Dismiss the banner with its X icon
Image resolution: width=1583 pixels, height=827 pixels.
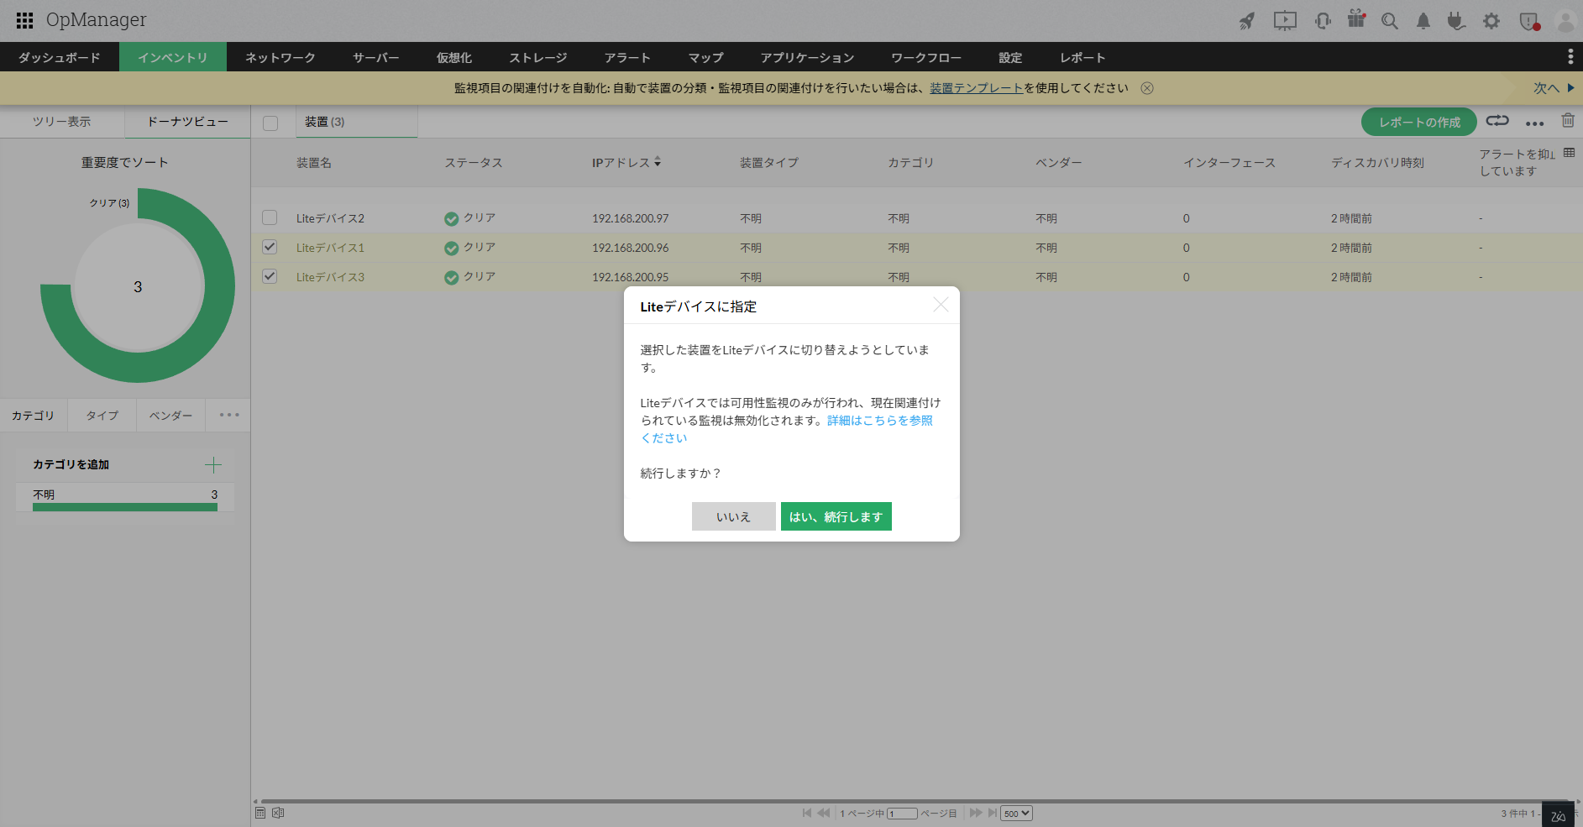[x=1147, y=88]
